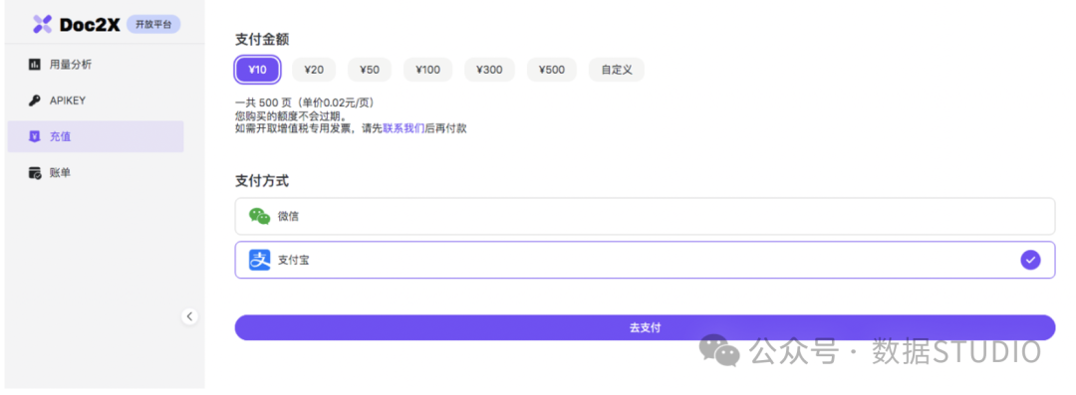Image resolution: width=1076 pixels, height=395 pixels.
Task: Select the ¥500 payment amount
Action: 552,70
